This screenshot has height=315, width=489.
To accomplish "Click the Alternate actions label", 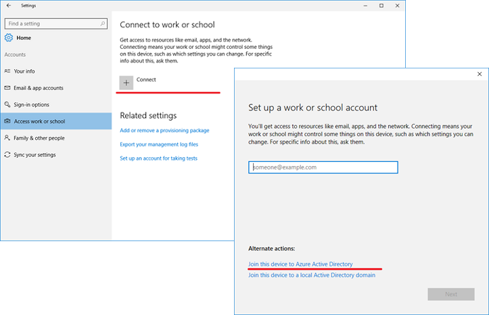I will pos(272,249).
